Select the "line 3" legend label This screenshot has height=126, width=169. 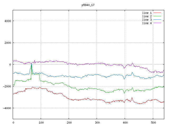coord(147,20)
